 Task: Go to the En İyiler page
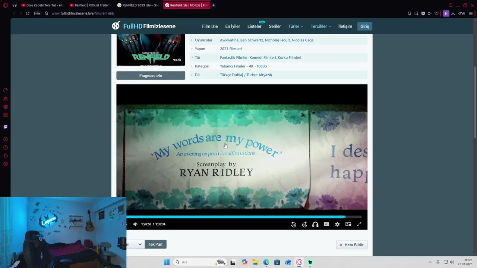tap(233, 26)
